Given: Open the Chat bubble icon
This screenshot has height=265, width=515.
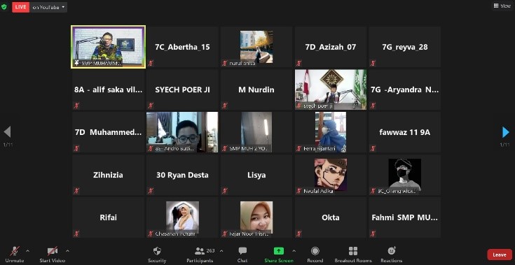Looking at the screenshot, I should pos(242,251).
